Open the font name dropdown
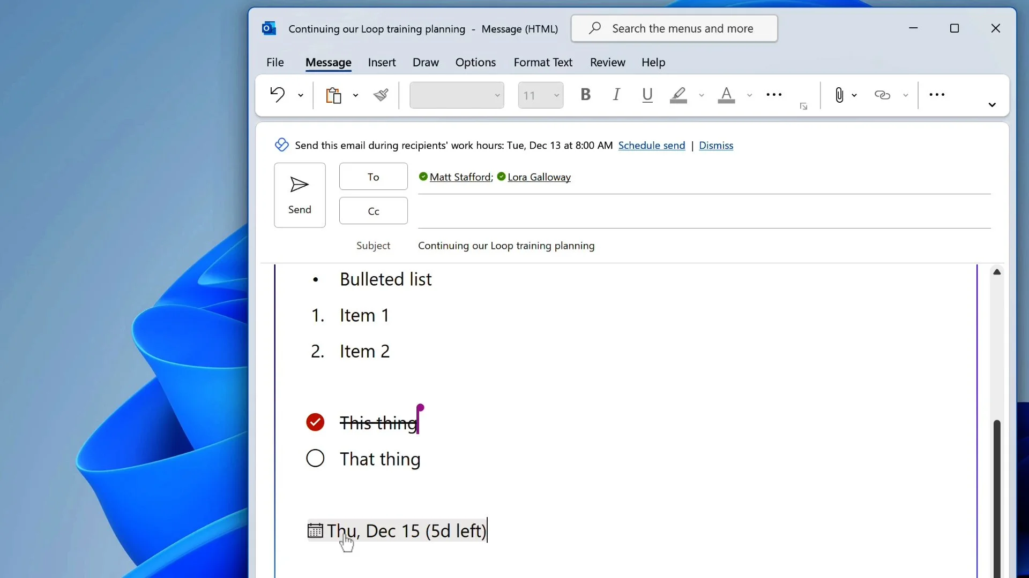Viewport: 1029px width, 578px height. (x=497, y=95)
